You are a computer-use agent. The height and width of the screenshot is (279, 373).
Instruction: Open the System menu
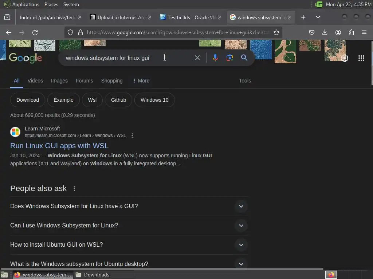71,4
